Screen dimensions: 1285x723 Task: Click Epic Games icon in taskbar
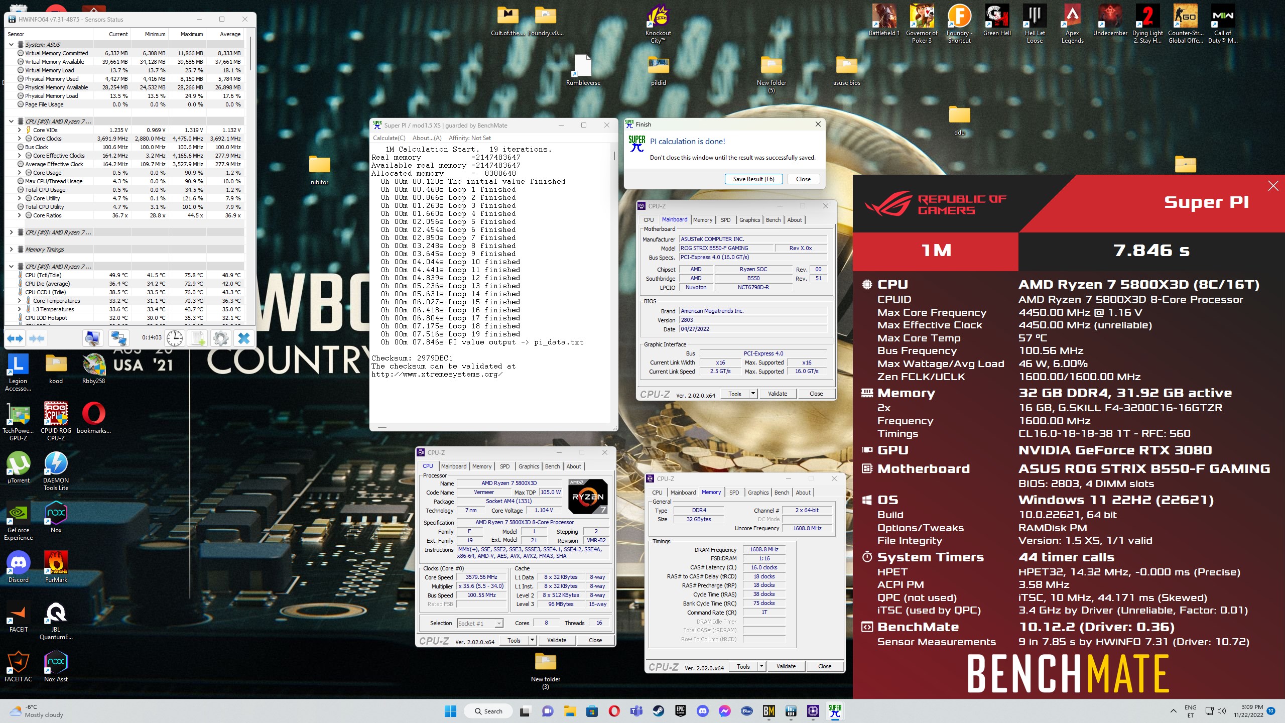click(x=680, y=711)
